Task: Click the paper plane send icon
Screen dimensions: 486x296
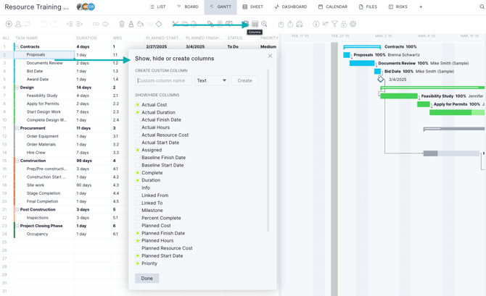Action: click(325, 24)
